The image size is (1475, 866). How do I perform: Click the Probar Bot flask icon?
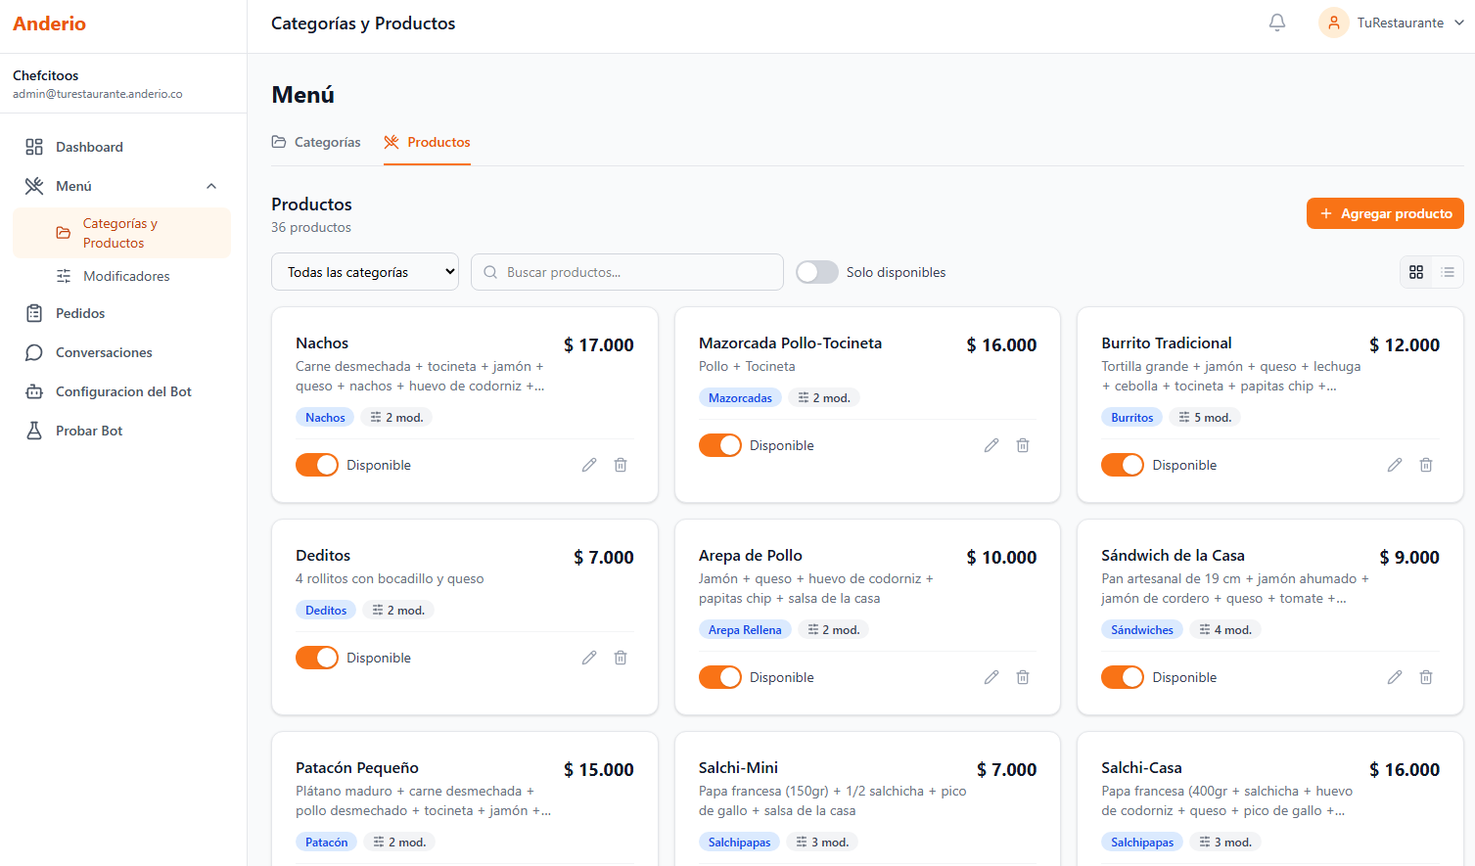34,431
